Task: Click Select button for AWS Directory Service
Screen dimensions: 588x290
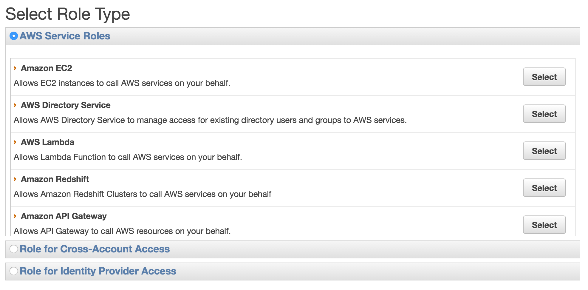Action: point(544,114)
